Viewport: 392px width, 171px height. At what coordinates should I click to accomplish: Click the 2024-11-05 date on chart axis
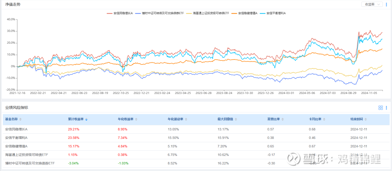tap(369, 93)
